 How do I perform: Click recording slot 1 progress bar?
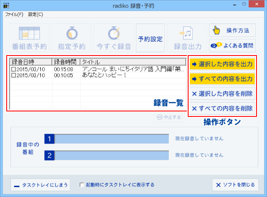pyautogui.click(x=112, y=139)
